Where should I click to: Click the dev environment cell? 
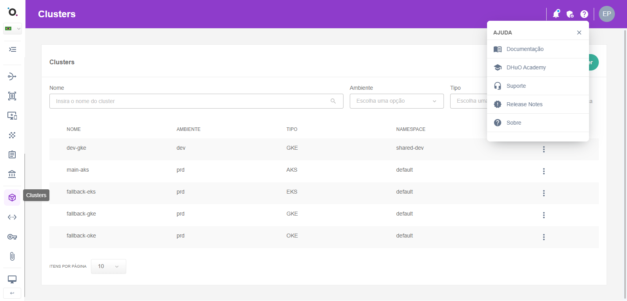click(x=181, y=148)
